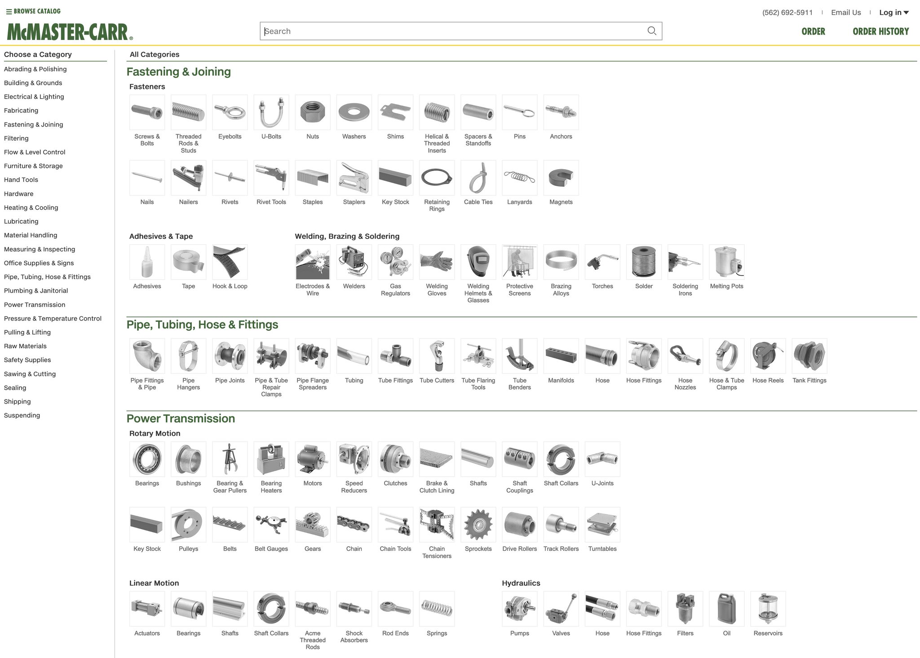This screenshot has height=658, width=920.
Task: Click into the Search field
Action: pyautogui.click(x=449, y=31)
